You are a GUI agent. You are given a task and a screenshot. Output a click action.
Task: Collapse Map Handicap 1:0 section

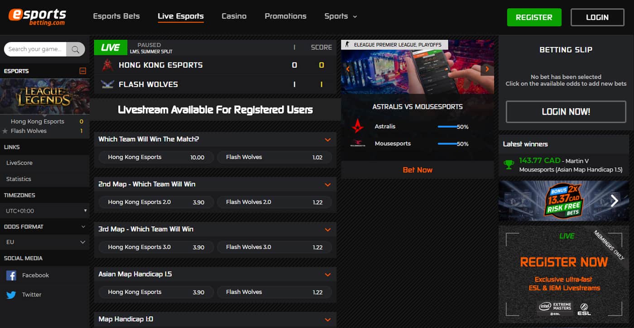pyautogui.click(x=328, y=320)
